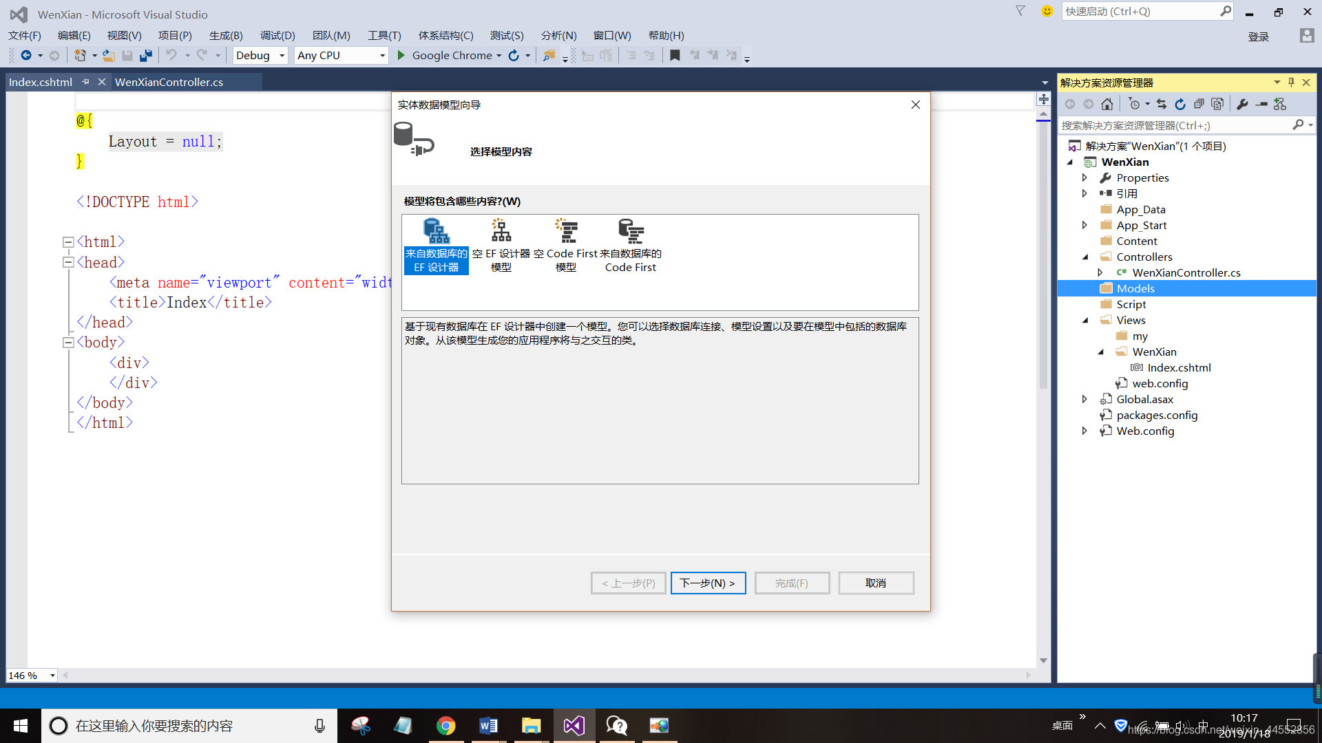Select '来自数据库的Code First' option
The image size is (1322, 743).
tap(630, 245)
